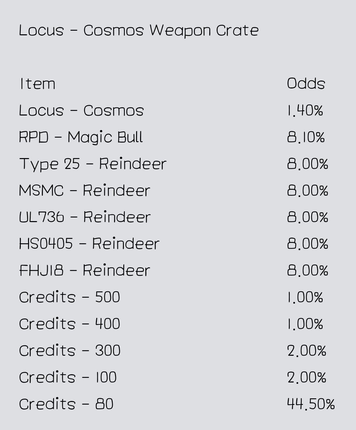Select the Type 25 - Reindeer item
Viewport: 356px width, 430px height.
coord(93,164)
